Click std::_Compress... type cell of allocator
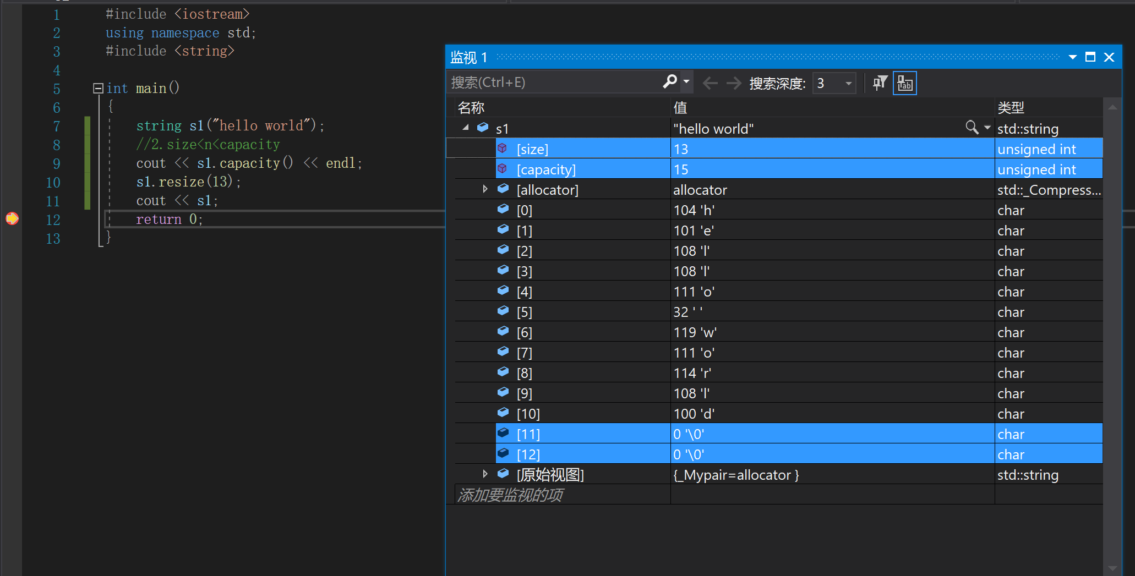The image size is (1135, 576). click(x=1049, y=189)
